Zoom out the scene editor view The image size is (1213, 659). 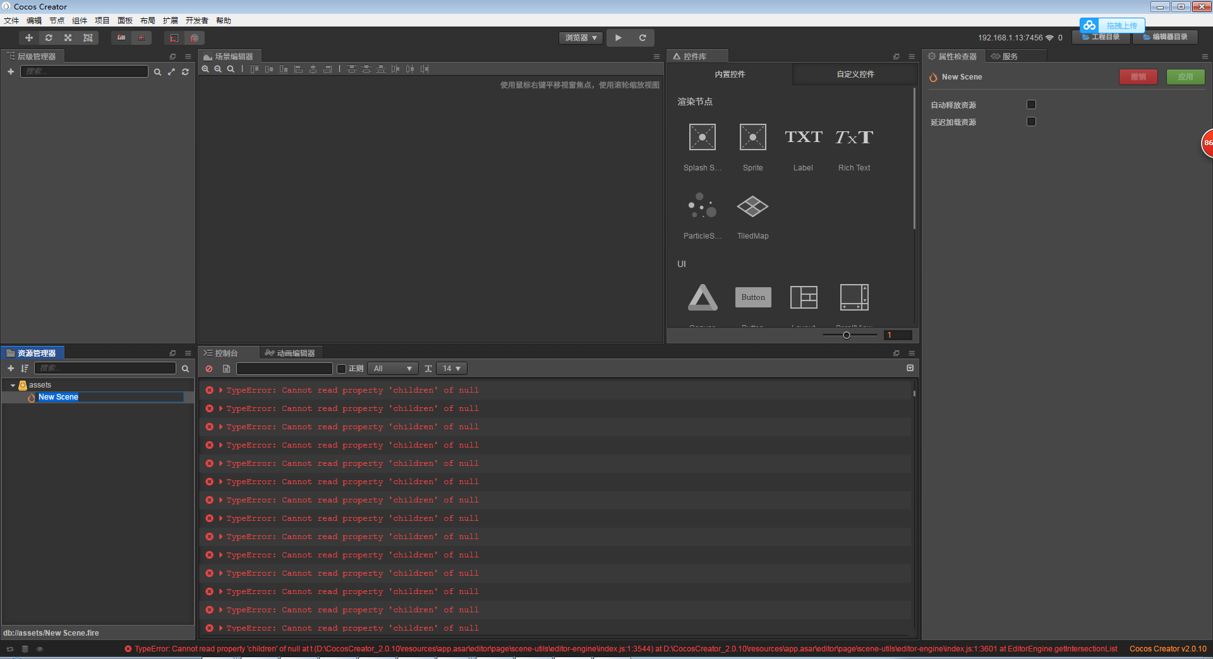click(x=218, y=69)
